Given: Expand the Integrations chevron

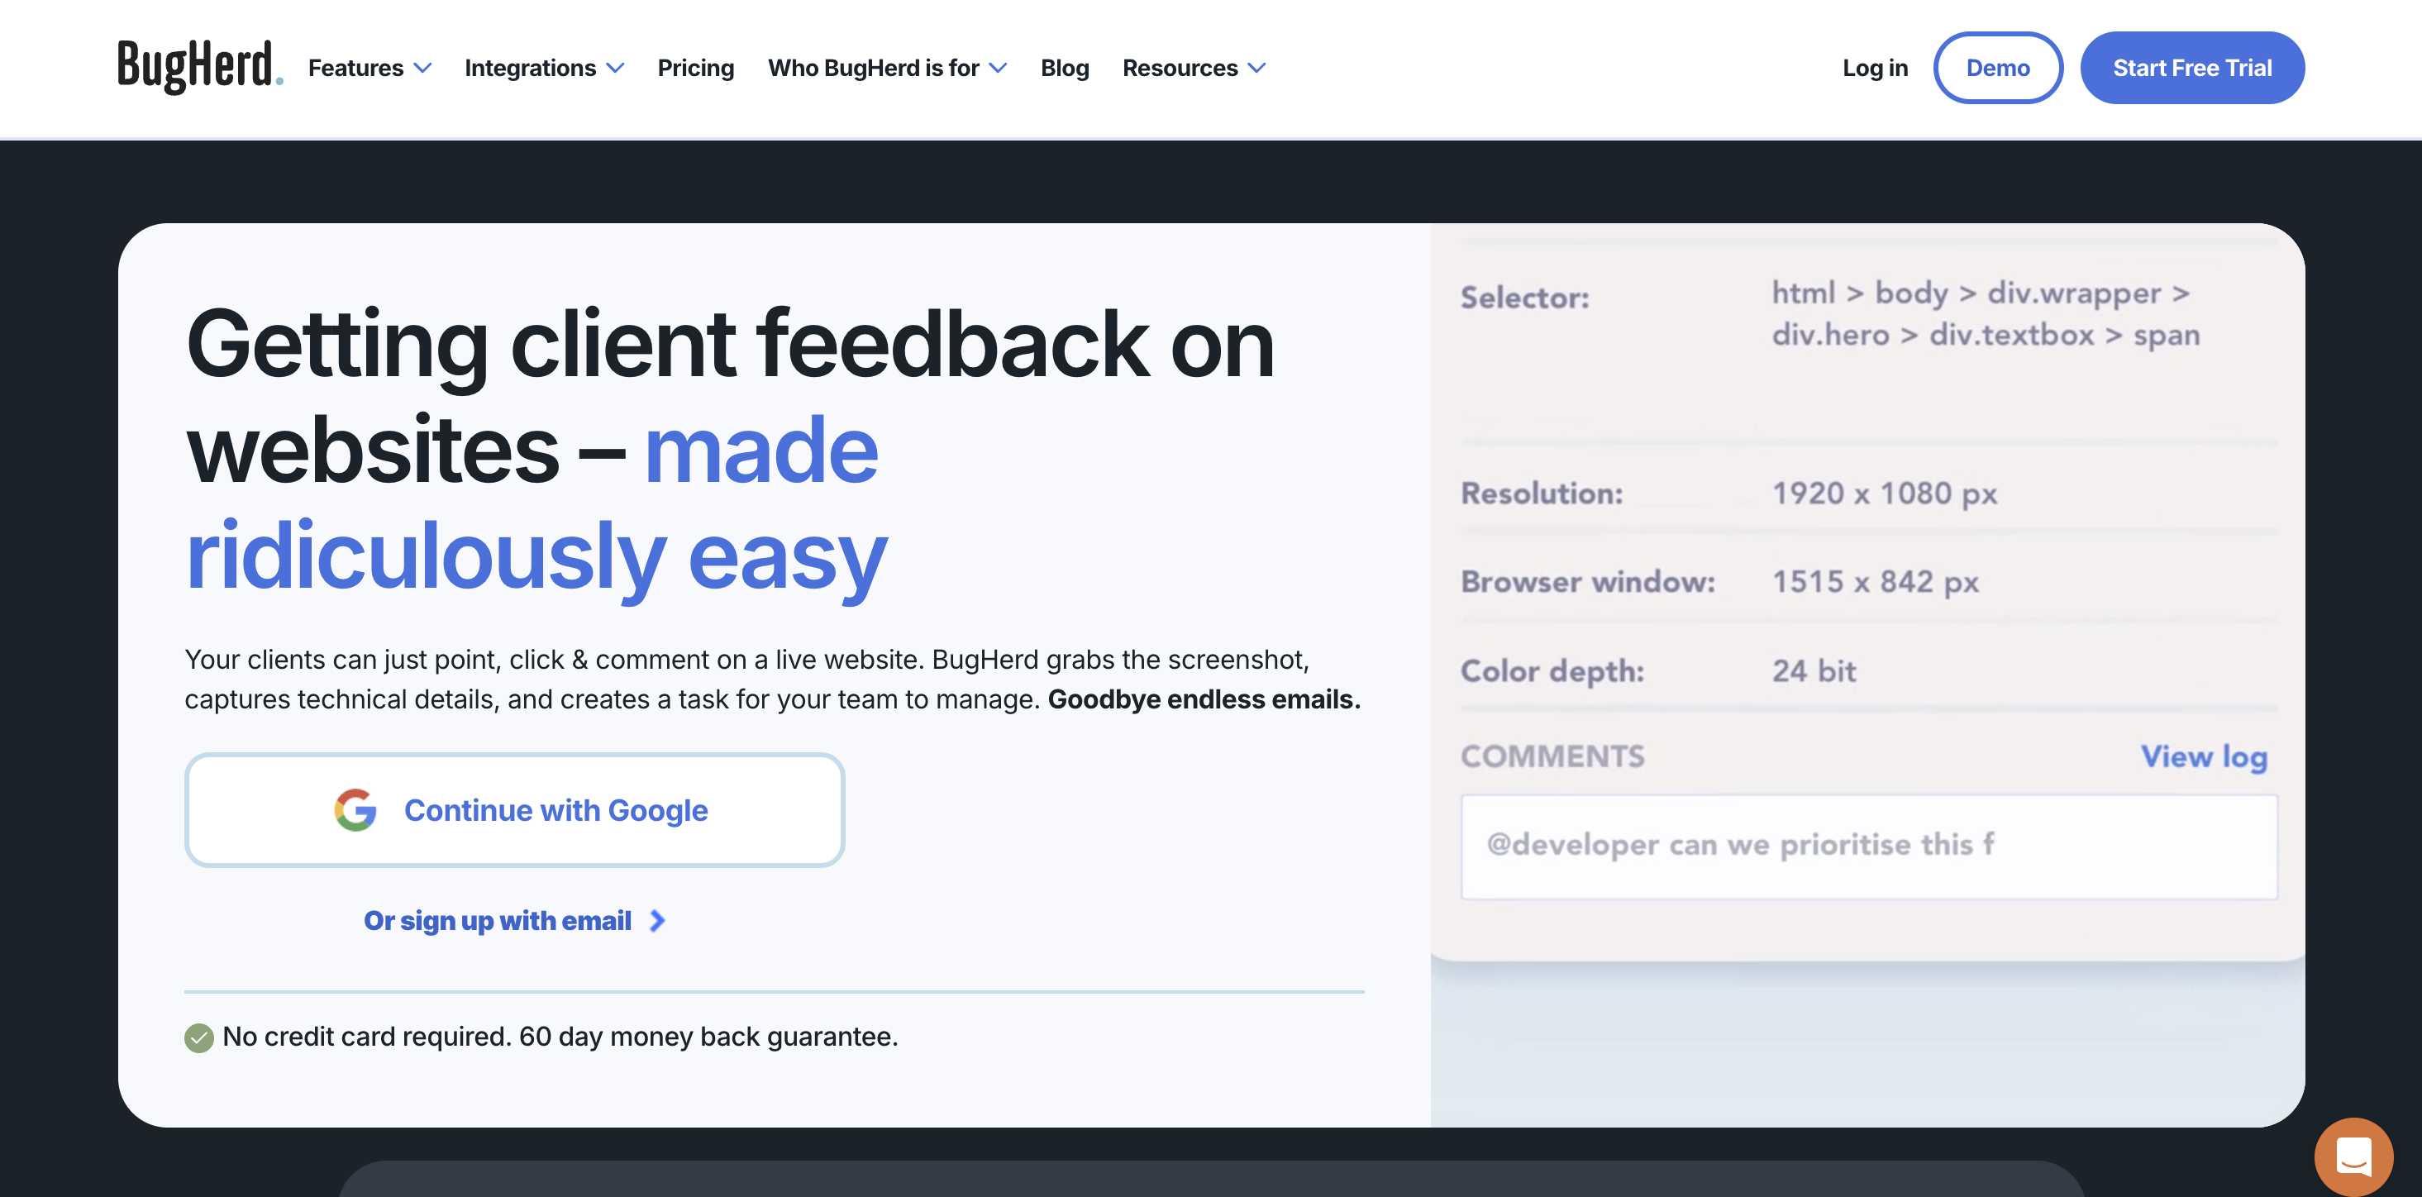Looking at the screenshot, I should (x=615, y=68).
